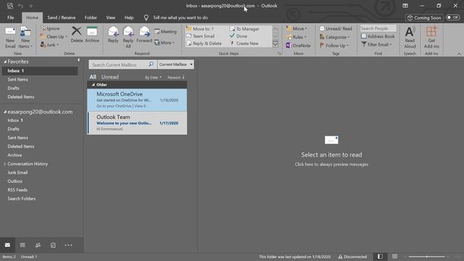Run the Reply & Delete quick step
The height and width of the screenshot is (261, 464).
coord(204,43)
